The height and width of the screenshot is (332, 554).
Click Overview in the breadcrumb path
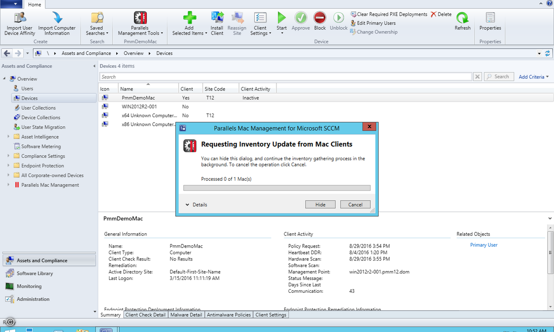point(133,53)
